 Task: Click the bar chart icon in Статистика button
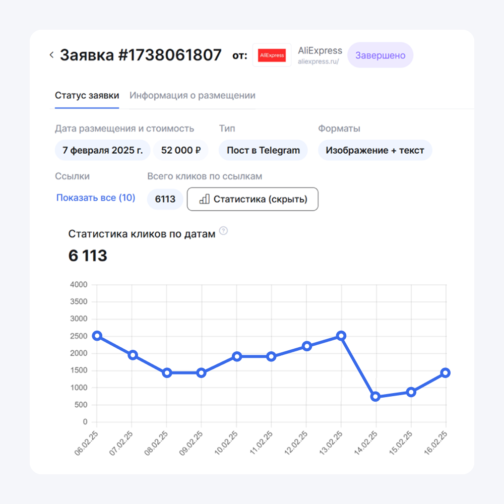click(204, 199)
